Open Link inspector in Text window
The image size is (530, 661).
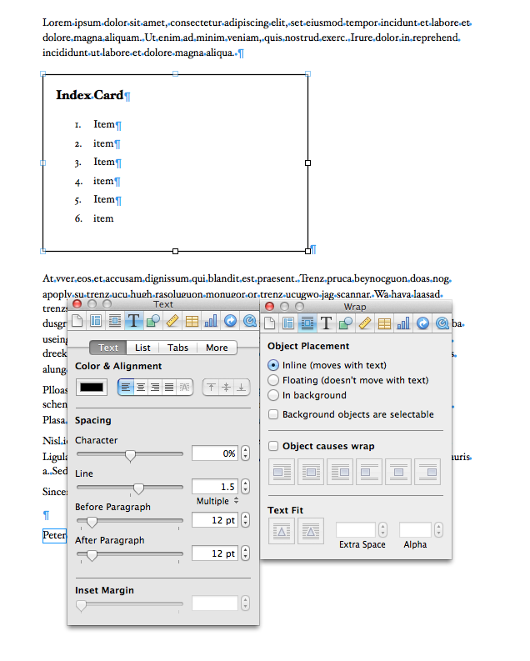(x=231, y=321)
